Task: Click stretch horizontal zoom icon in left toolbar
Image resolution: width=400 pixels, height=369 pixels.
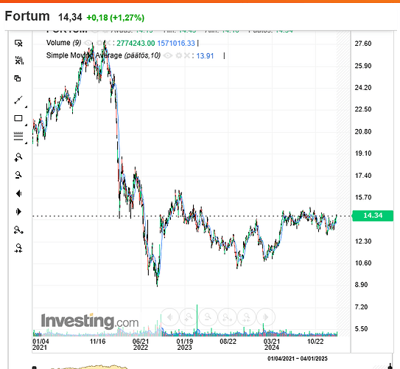Action: [18, 230]
